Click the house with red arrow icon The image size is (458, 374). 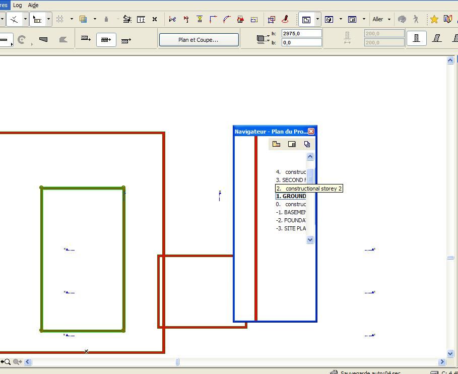tap(240, 19)
